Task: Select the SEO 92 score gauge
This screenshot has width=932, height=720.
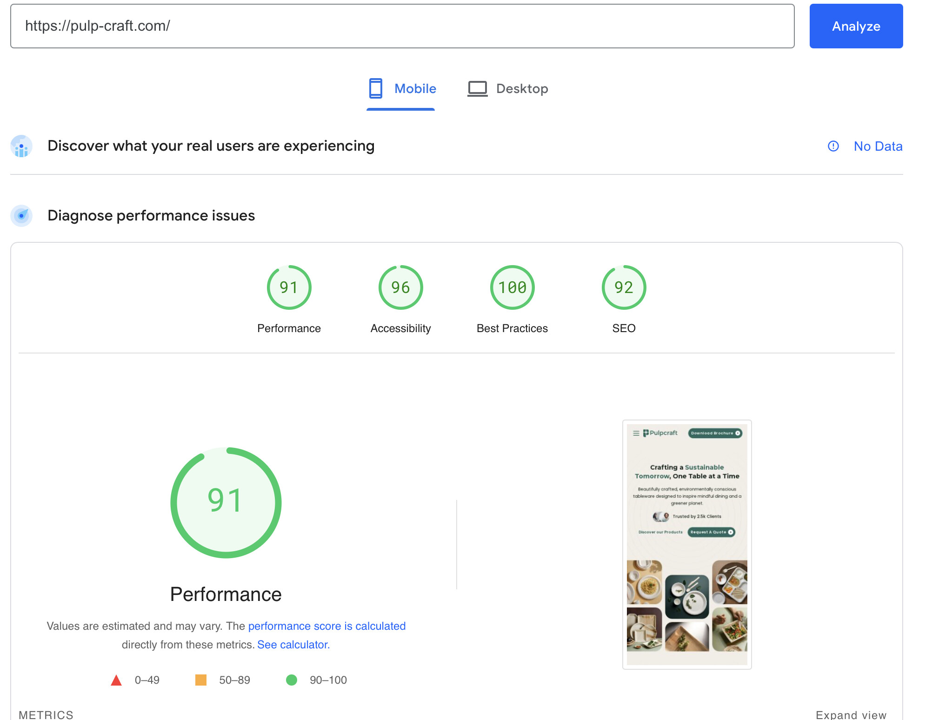Action: [624, 287]
